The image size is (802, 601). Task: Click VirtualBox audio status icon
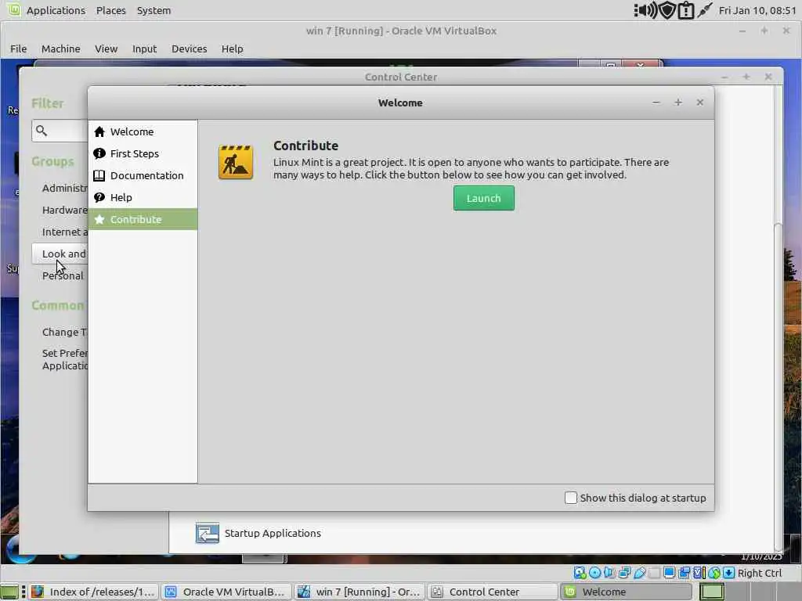pos(609,573)
